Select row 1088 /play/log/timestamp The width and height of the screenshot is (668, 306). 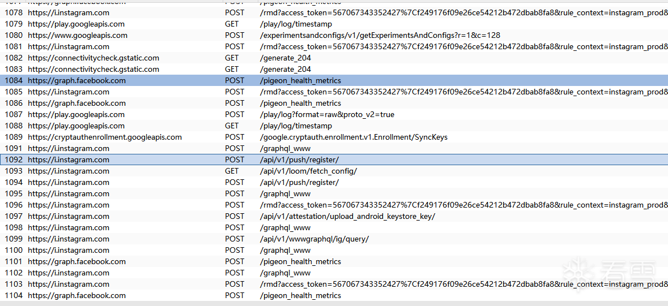click(334, 126)
